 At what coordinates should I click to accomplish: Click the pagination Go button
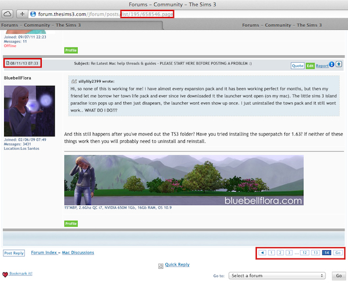338,253
